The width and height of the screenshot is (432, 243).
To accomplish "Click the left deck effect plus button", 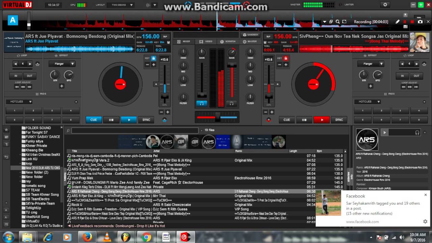I will (x=62, y=86).
